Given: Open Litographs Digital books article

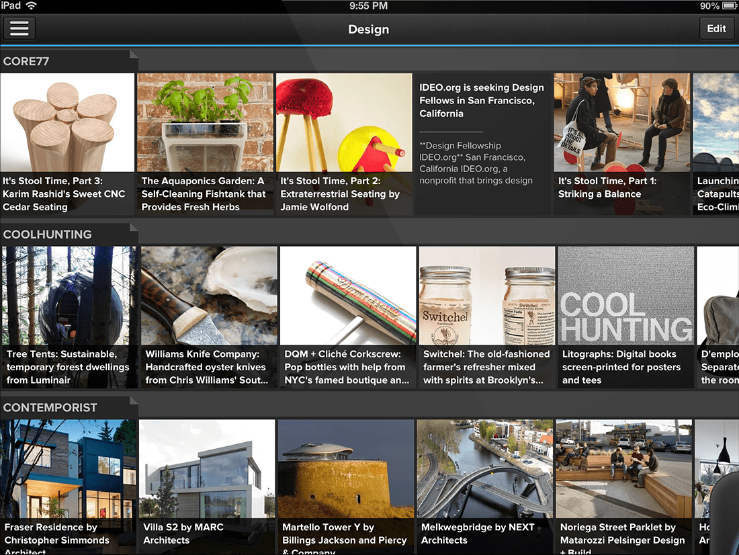Looking at the screenshot, I should tap(625, 316).
